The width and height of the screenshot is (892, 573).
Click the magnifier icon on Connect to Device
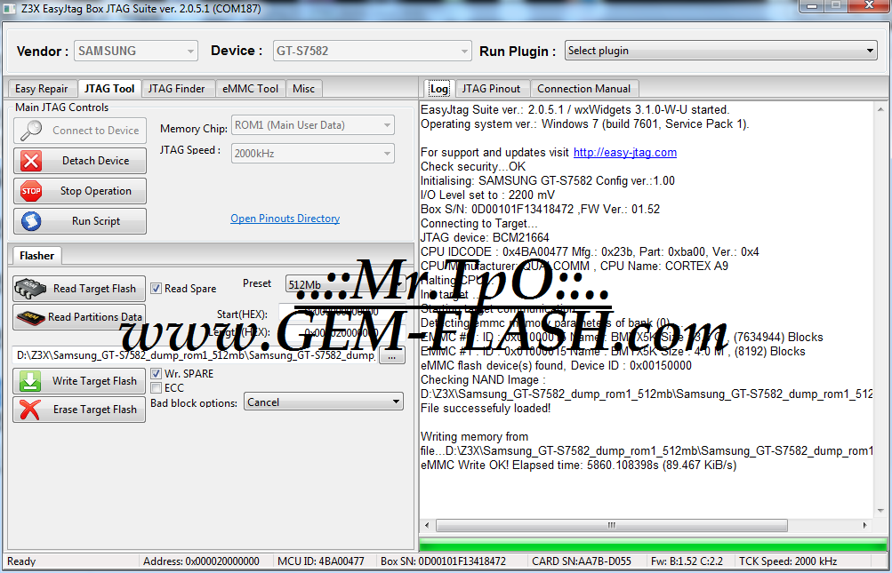click(31, 131)
